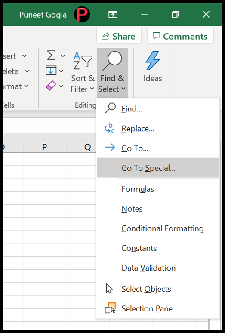Open the Sort & Filter tool
Viewport: 225px width, 333px height.
pos(82,72)
